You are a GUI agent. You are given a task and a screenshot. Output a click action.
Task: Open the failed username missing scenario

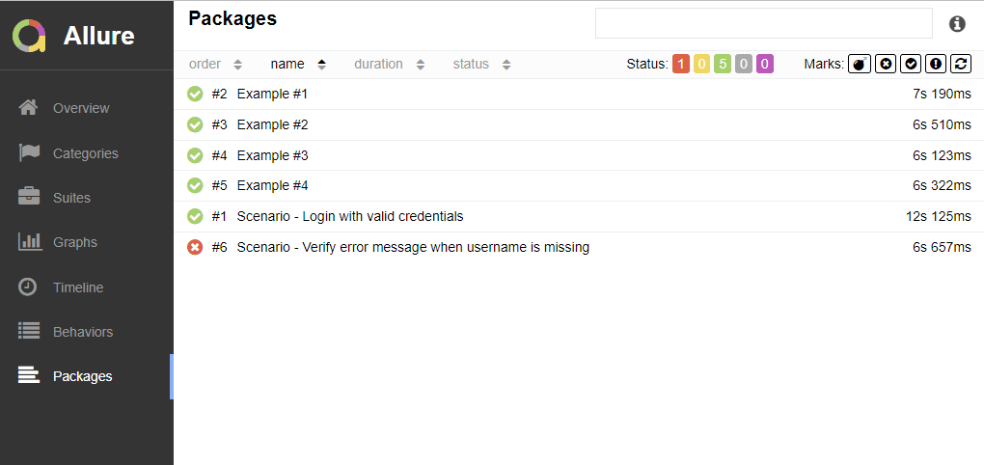[412, 247]
